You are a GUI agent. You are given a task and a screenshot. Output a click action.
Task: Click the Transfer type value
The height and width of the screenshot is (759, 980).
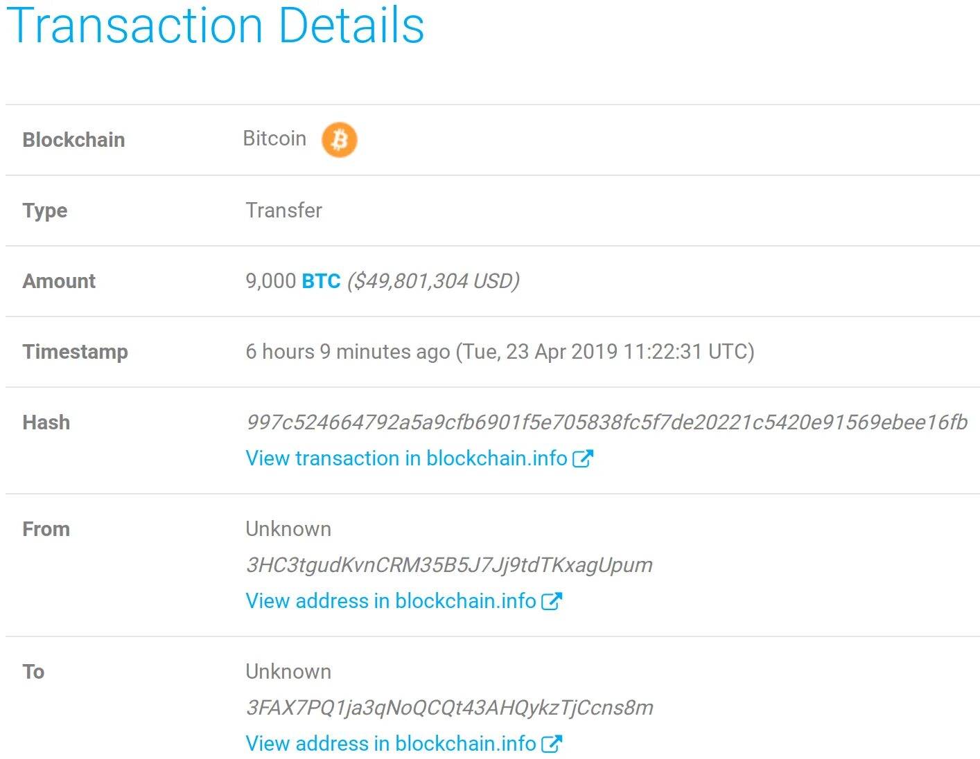tap(283, 211)
